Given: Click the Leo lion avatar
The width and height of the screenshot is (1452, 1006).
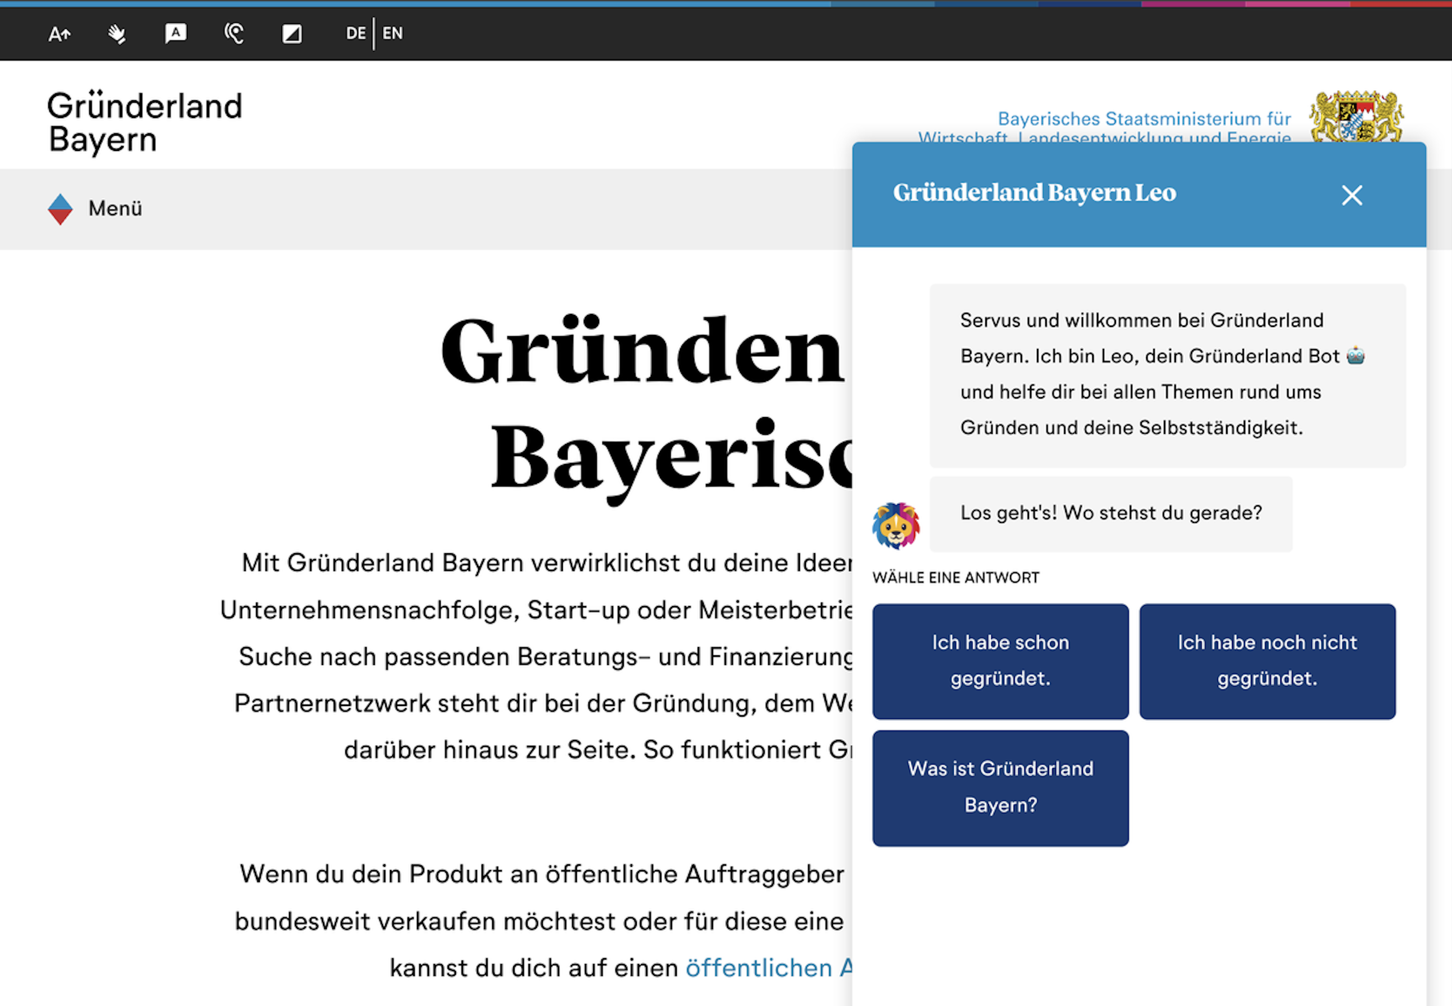Looking at the screenshot, I should click(x=896, y=525).
